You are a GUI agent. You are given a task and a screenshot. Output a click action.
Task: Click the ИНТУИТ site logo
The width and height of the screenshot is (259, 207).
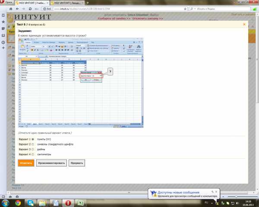point(30,17)
